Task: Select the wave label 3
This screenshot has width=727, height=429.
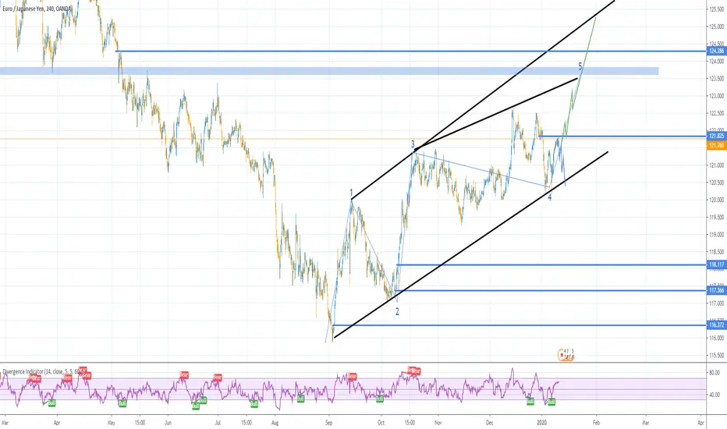Action: click(x=413, y=144)
